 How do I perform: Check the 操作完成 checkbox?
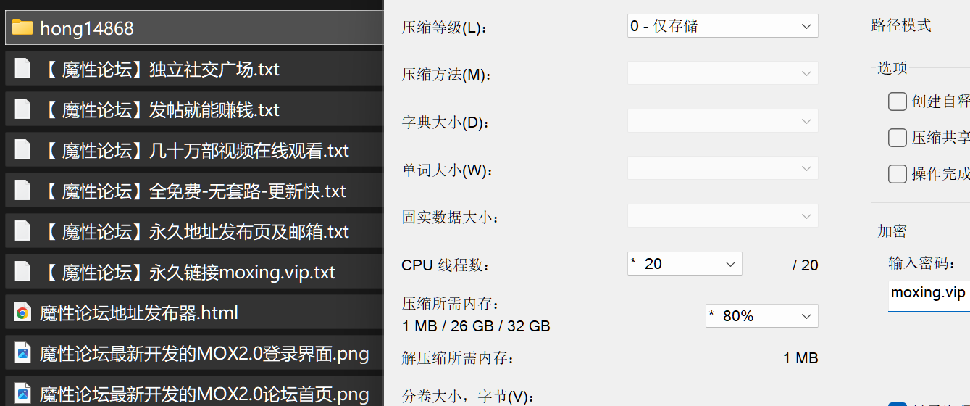(x=898, y=173)
